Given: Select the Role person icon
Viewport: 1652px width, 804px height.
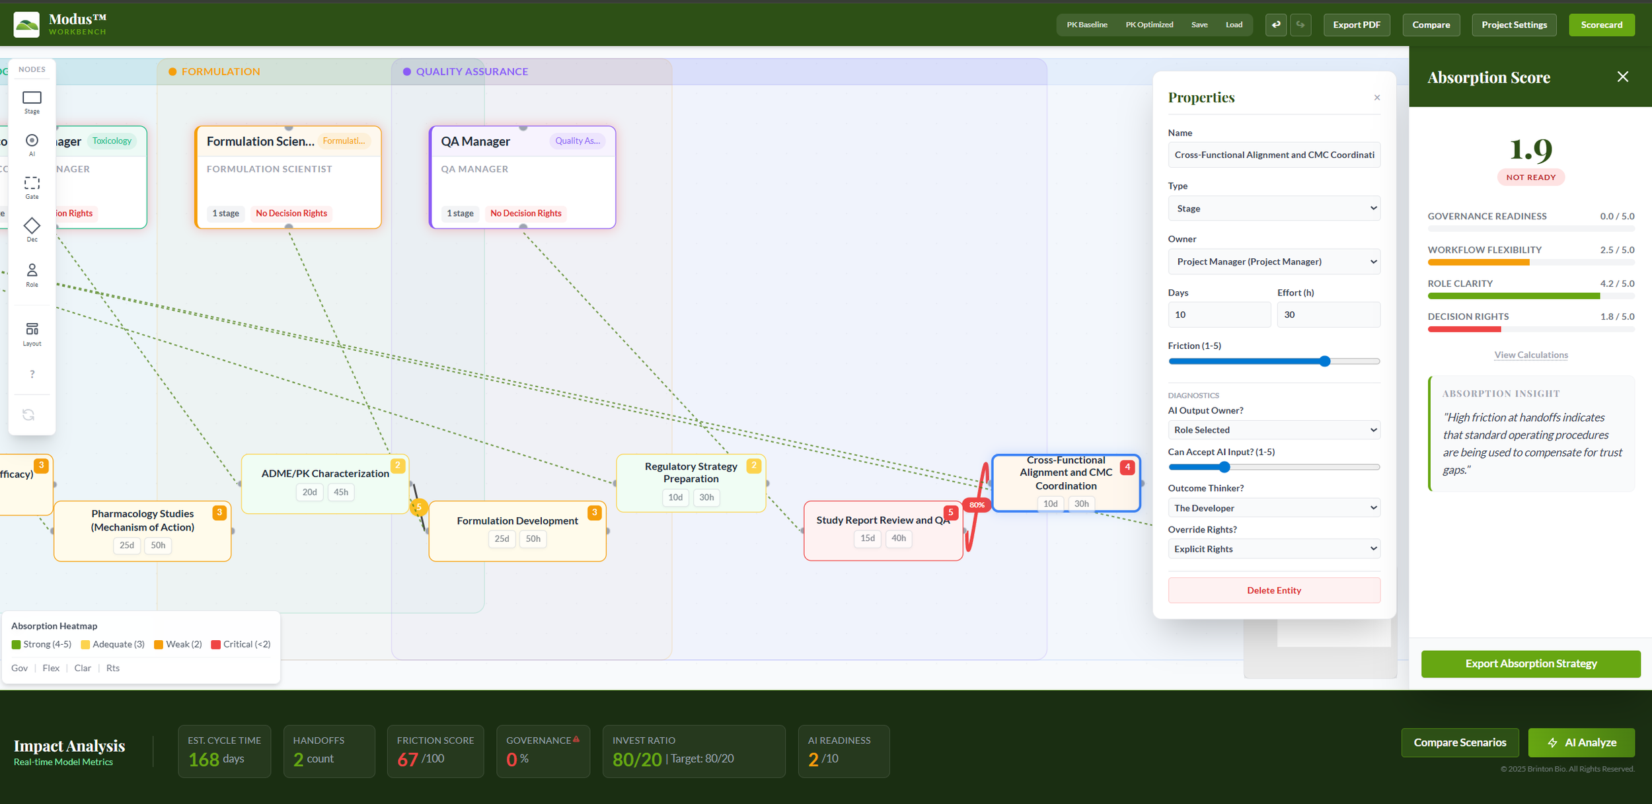Looking at the screenshot, I should pyautogui.click(x=32, y=274).
